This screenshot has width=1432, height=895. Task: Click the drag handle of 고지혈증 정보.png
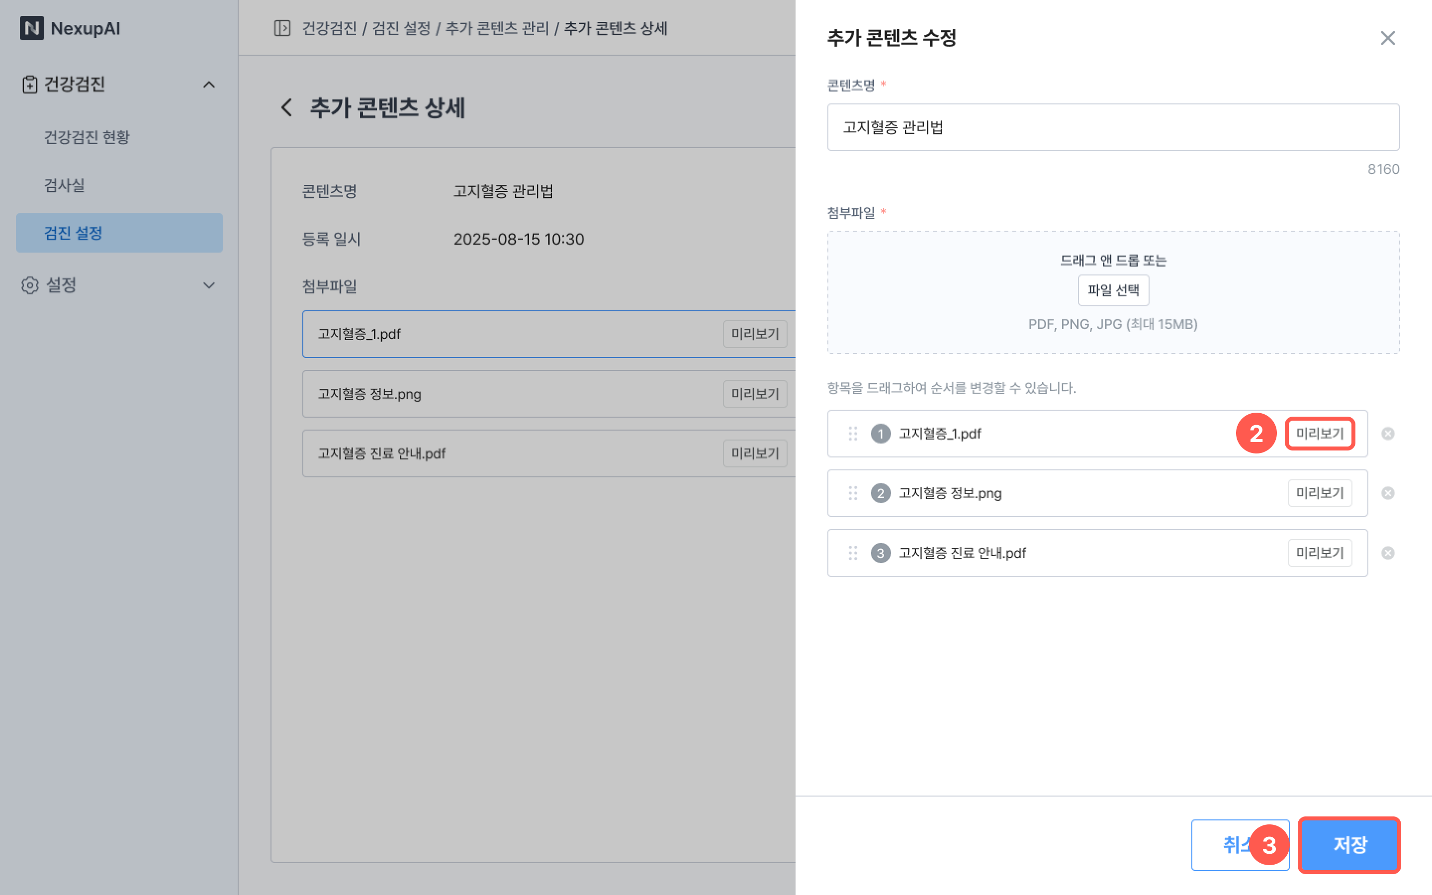[x=853, y=493]
